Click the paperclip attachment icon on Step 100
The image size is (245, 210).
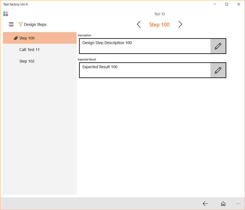(16, 38)
